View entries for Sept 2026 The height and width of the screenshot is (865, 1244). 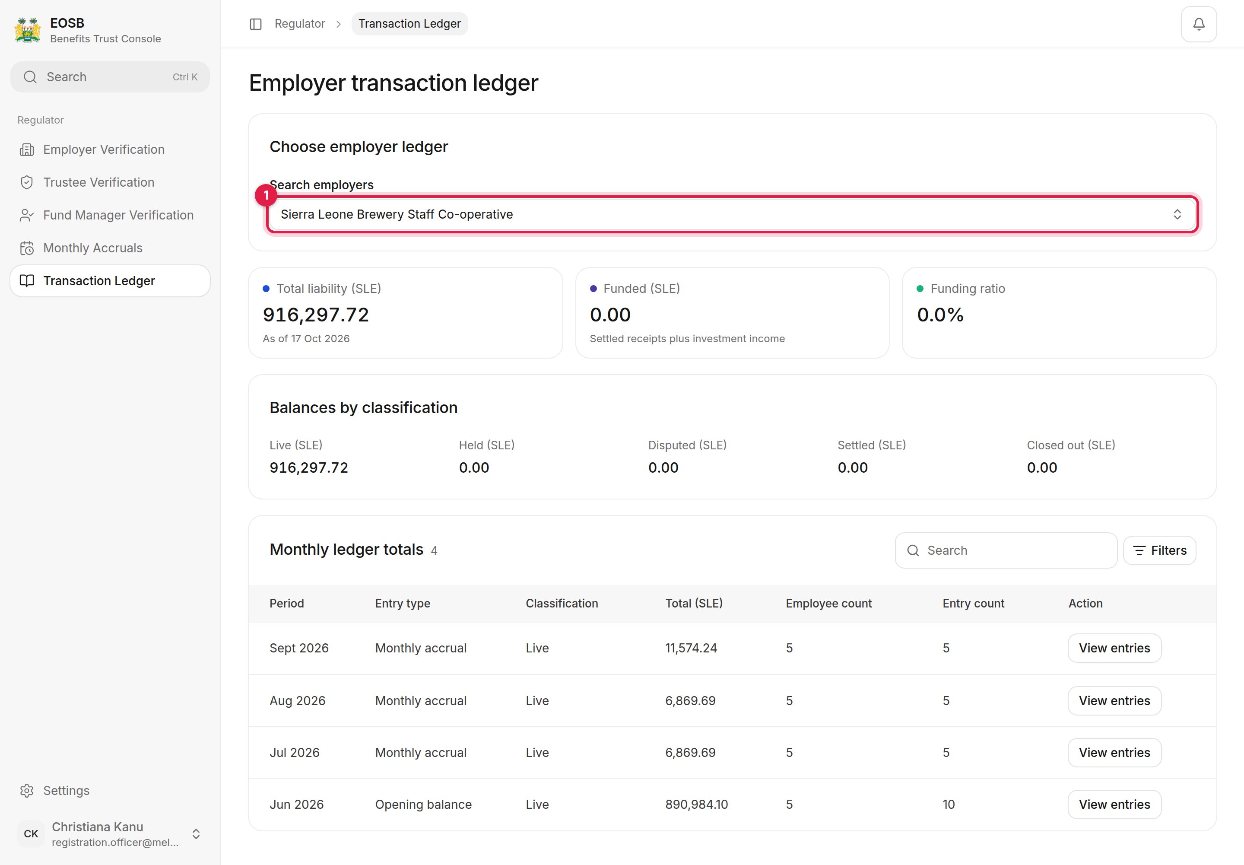(1114, 648)
